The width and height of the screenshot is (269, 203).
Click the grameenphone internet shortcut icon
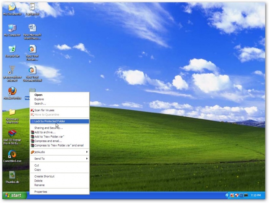tap(12, 71)
